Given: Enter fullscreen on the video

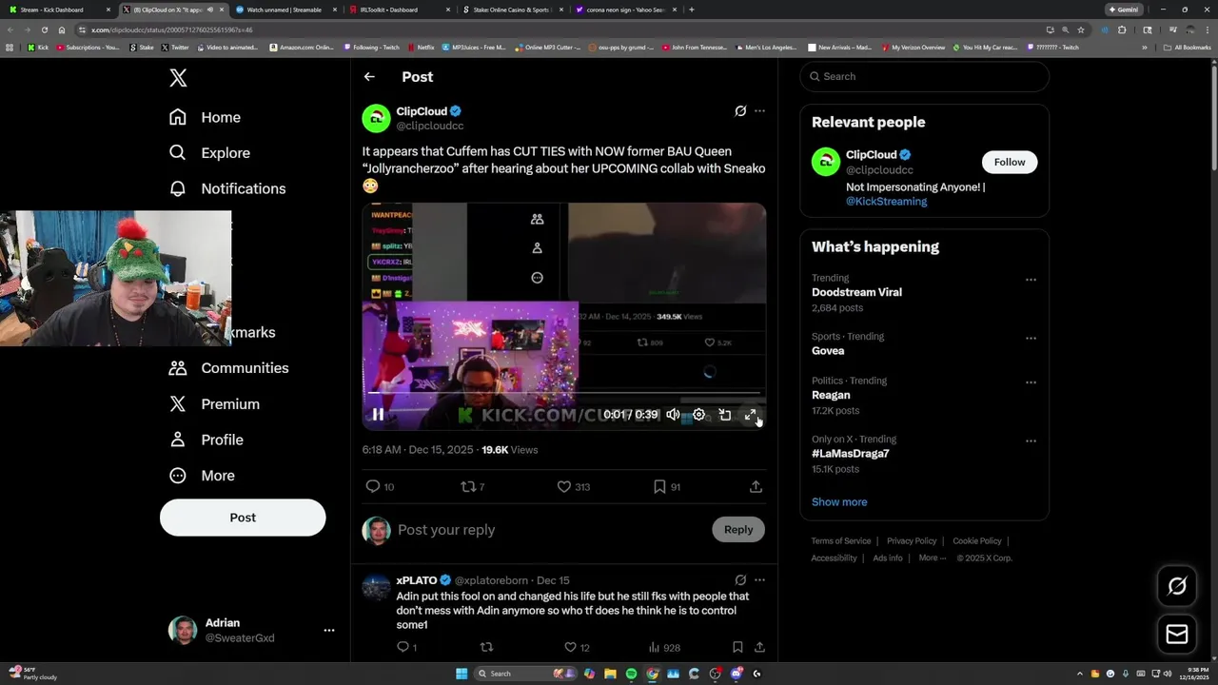Looking at the screenshot, I should coord(750,414).
